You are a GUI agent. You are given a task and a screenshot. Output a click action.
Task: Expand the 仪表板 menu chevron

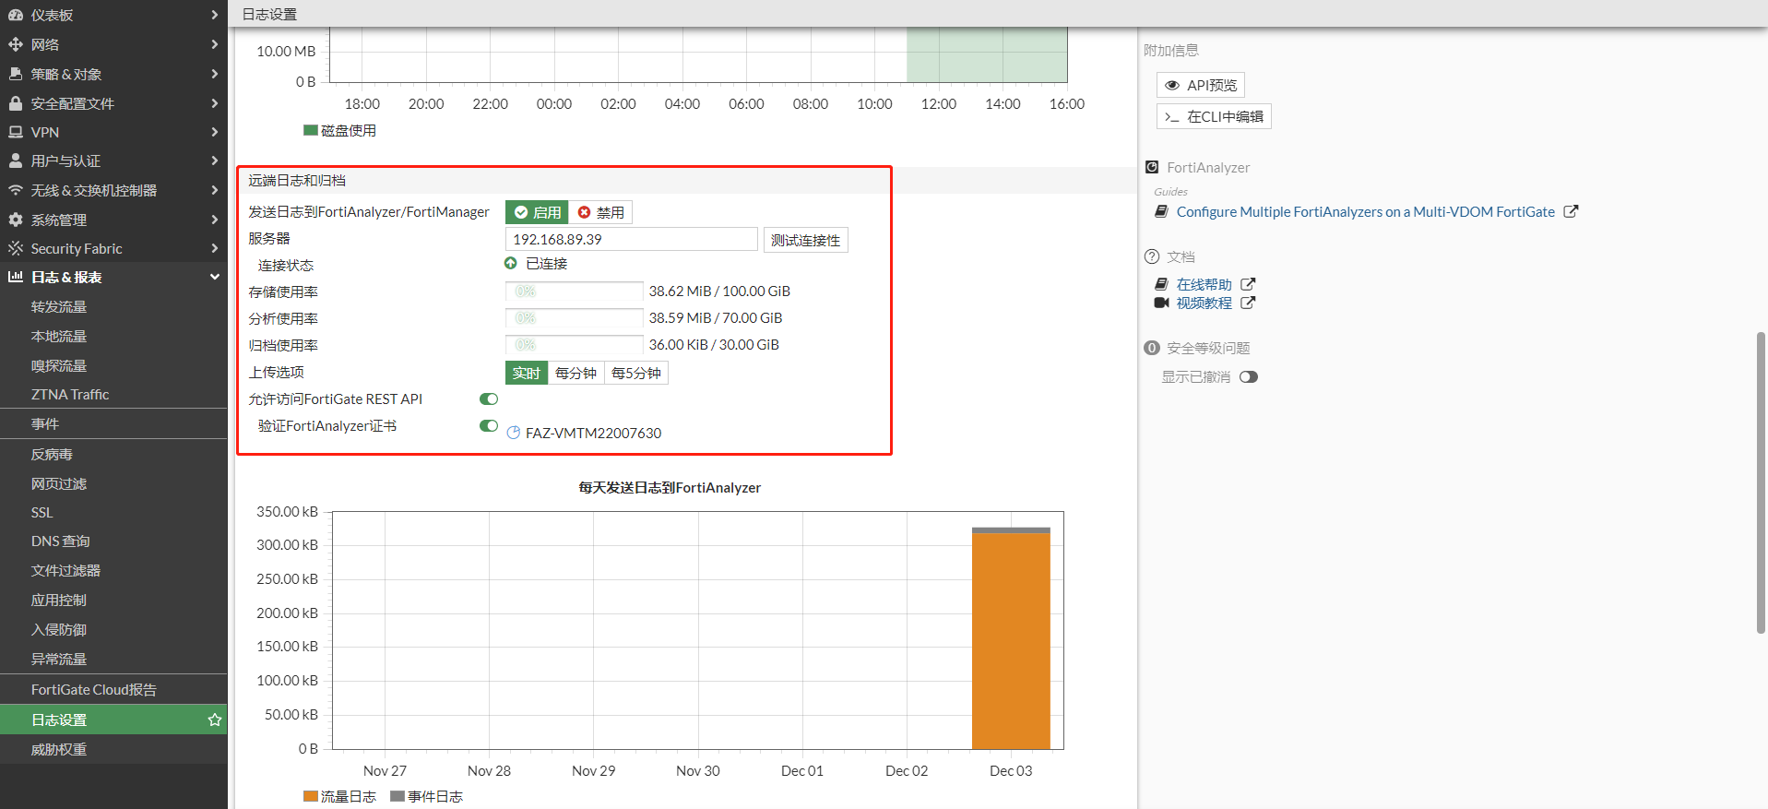[x=215, y=15]
